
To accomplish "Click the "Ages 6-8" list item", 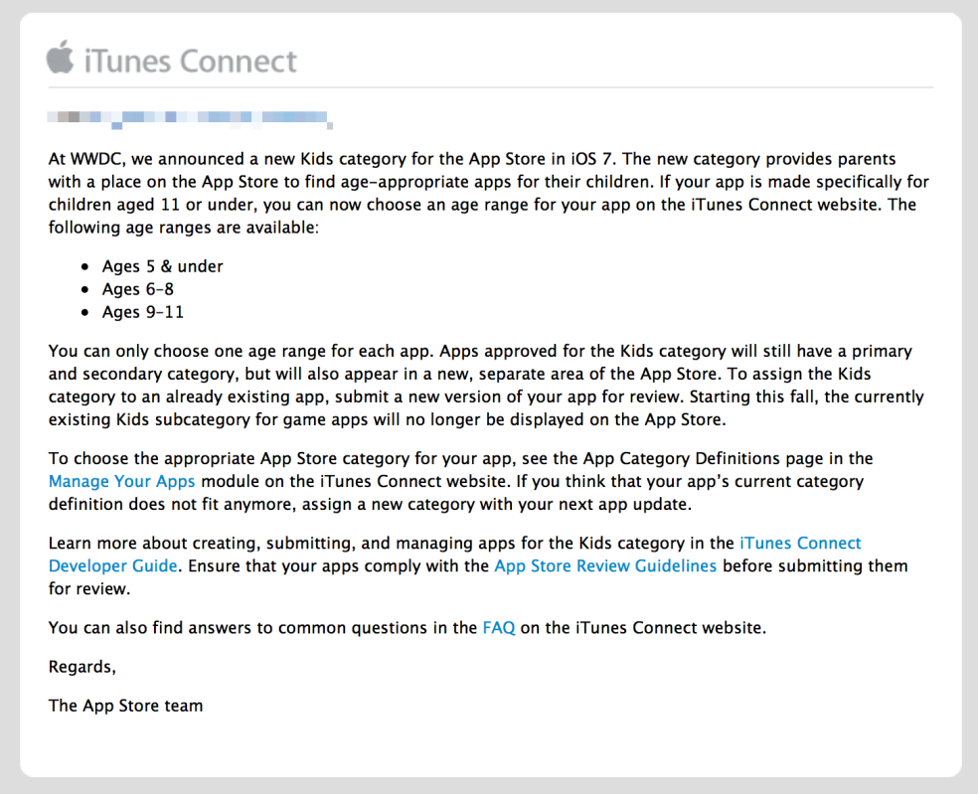I will 138,289.
